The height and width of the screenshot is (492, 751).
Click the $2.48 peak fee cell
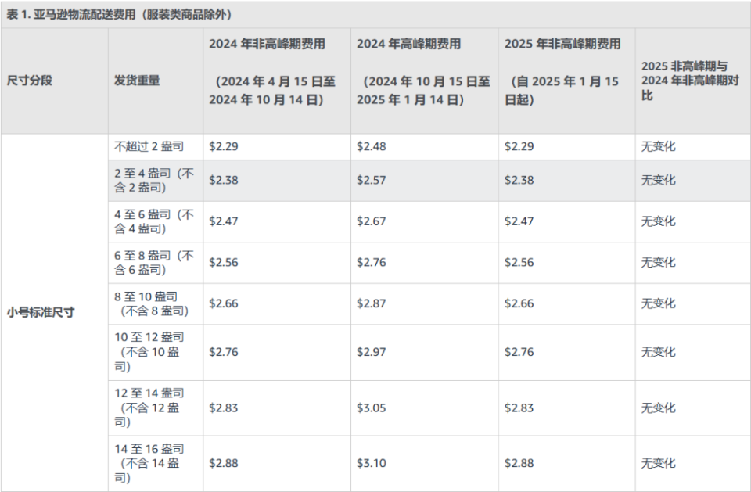372,146
